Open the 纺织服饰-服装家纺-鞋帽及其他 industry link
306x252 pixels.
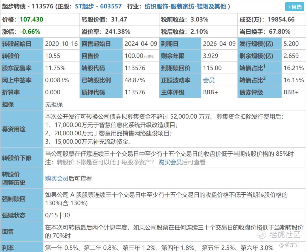coord(185,6)
